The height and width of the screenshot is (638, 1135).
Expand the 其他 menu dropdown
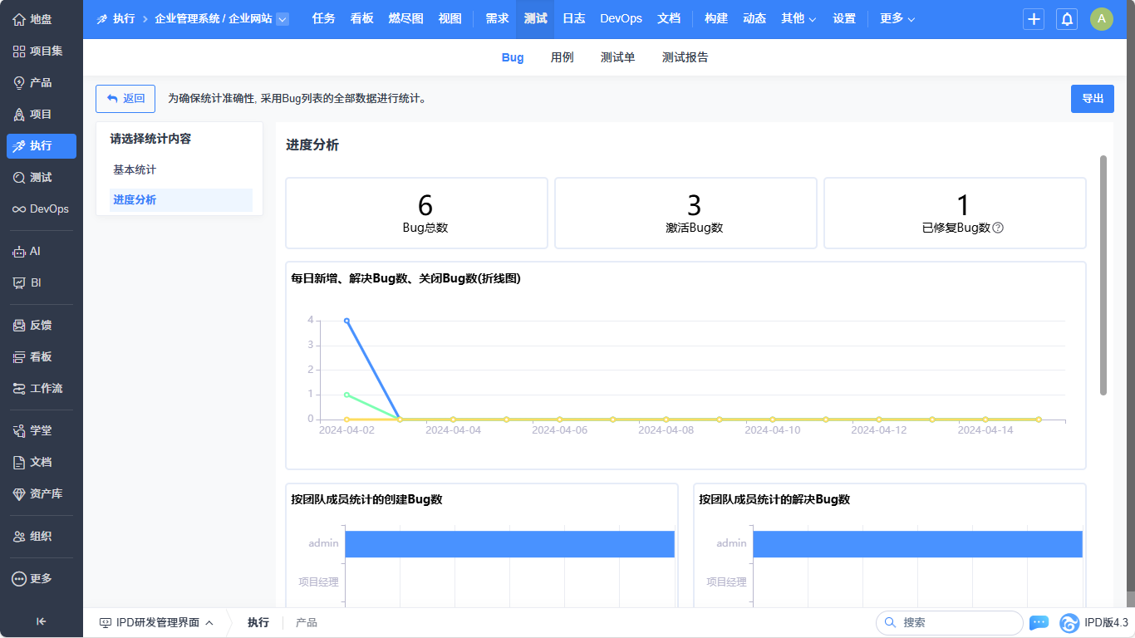pyautogui.click(x=798, y=18)
